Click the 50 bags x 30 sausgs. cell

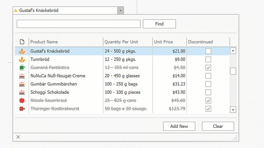pos(128,109)
